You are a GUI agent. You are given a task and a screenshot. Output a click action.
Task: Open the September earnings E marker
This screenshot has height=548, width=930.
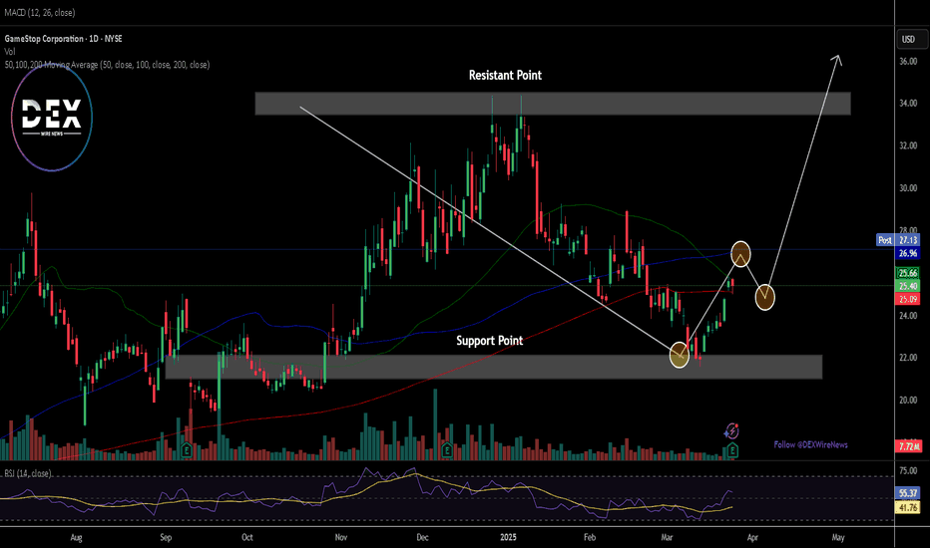coord(187,450)
